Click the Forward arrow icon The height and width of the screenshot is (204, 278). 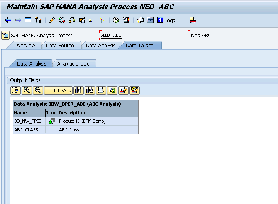18,20
